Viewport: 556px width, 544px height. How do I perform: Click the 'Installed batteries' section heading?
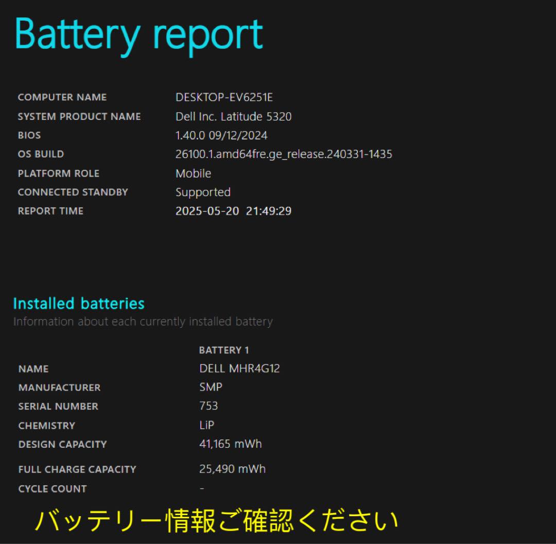coord(79,304)
